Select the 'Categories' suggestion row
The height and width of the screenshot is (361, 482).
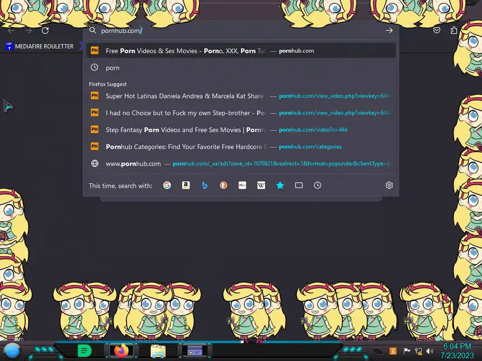click(241, 147)
